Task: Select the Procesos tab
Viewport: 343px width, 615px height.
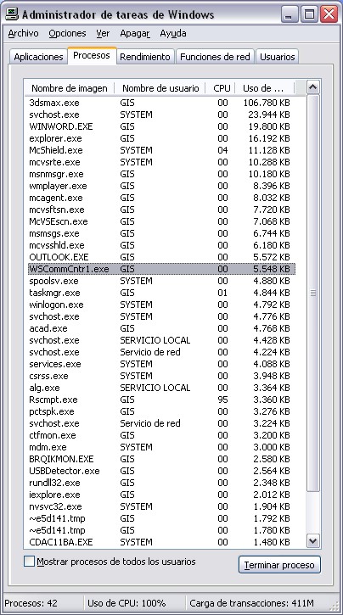Action: coord(92,56)
